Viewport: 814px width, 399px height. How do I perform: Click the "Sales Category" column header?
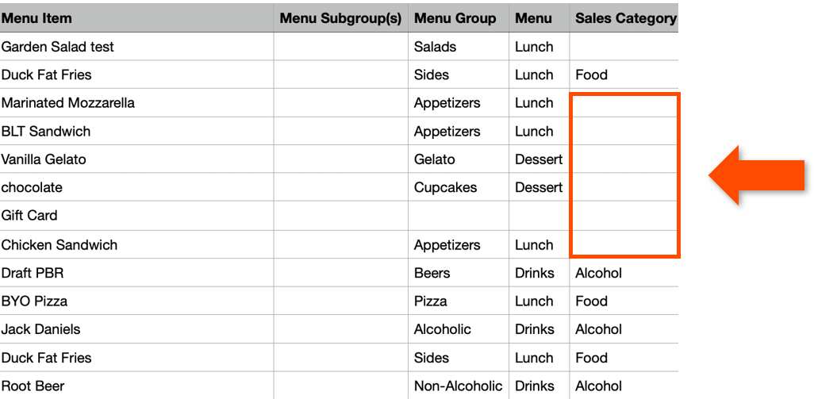click(x=625, y=18)
